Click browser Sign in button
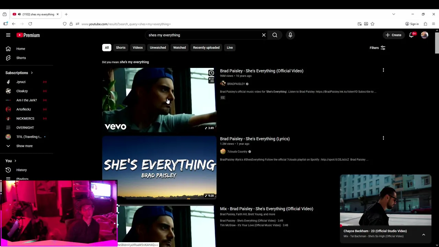Viewport: 439px width, 247px height. [x=412, y=24]
